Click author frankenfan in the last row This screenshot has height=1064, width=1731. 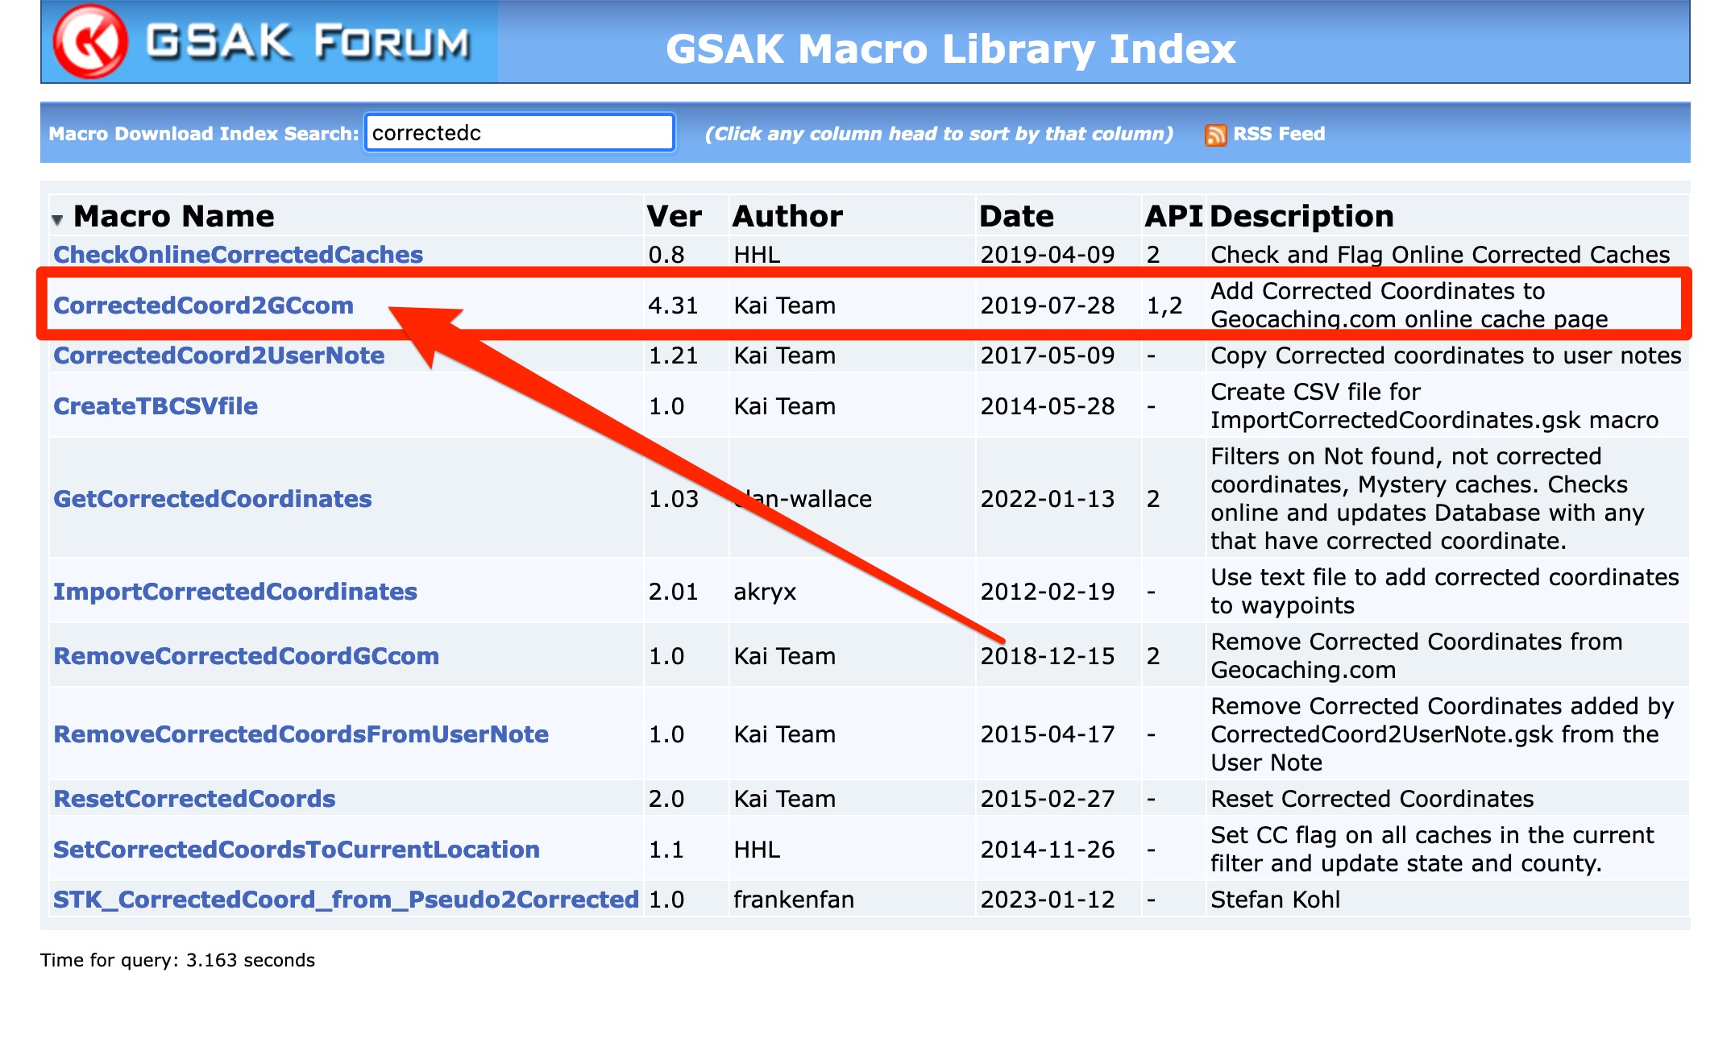tap(794, 900)
